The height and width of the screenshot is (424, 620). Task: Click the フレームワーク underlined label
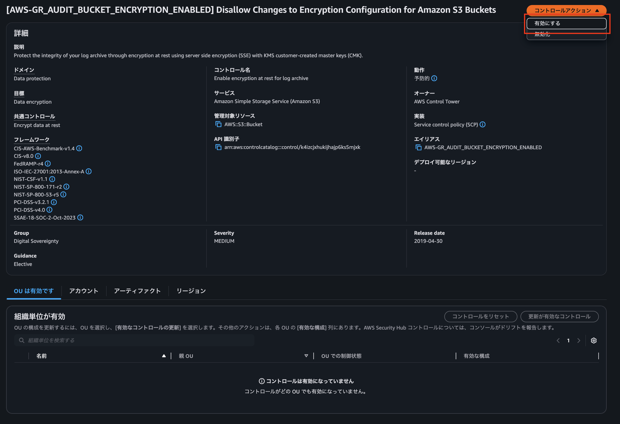click(x=32, y=140)
